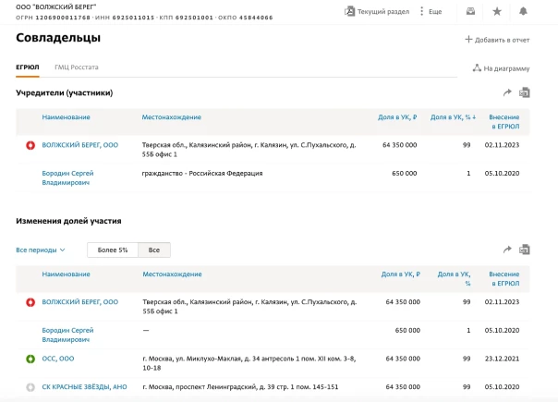The height and width of the screenshot is (402, 558).
Task: Share the Изменения долей участия table
Action: [x=507, y=250]
